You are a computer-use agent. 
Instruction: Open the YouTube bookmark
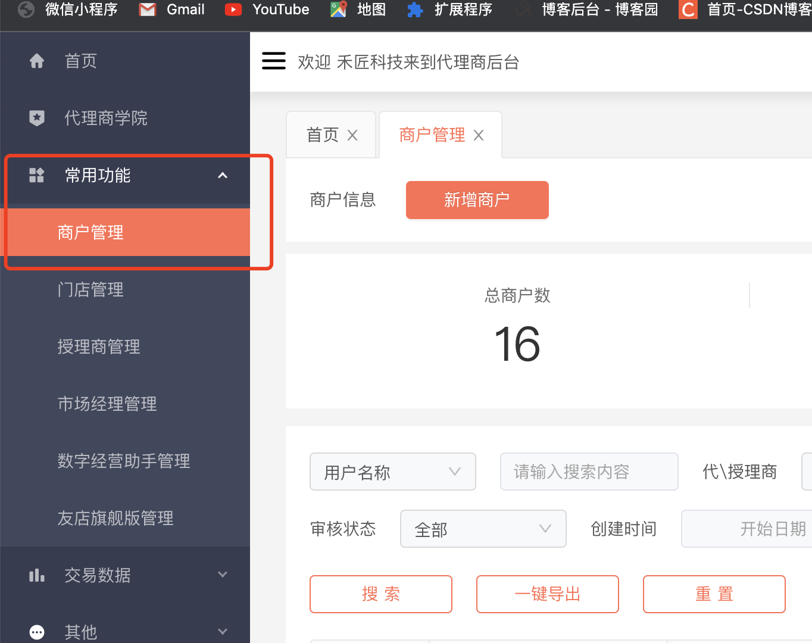pos(267,10)
